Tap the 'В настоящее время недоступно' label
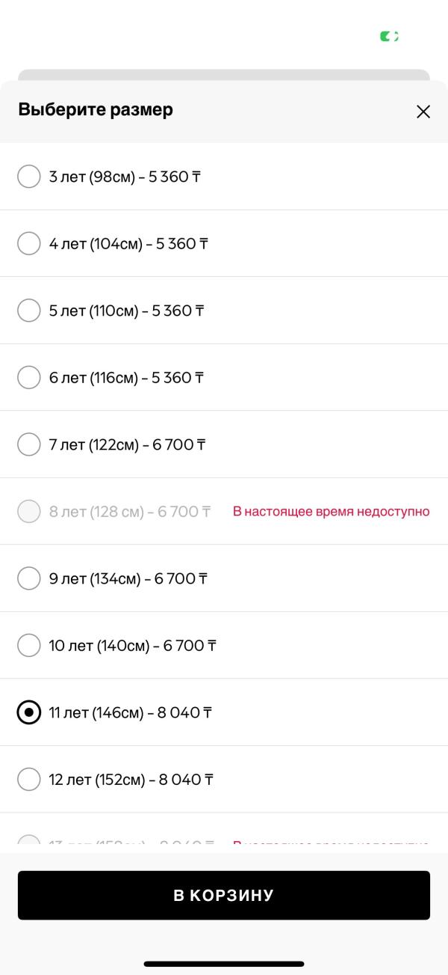This screenshot has height=975, width=448. [x=332, y=512]
